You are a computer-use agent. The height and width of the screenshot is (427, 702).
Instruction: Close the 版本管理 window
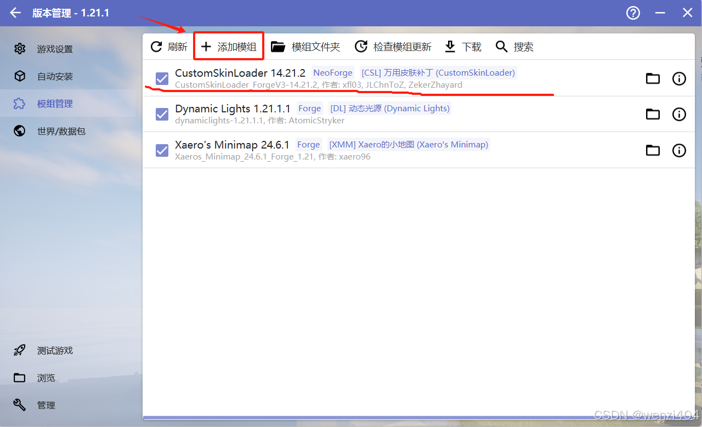pos(687,13)
